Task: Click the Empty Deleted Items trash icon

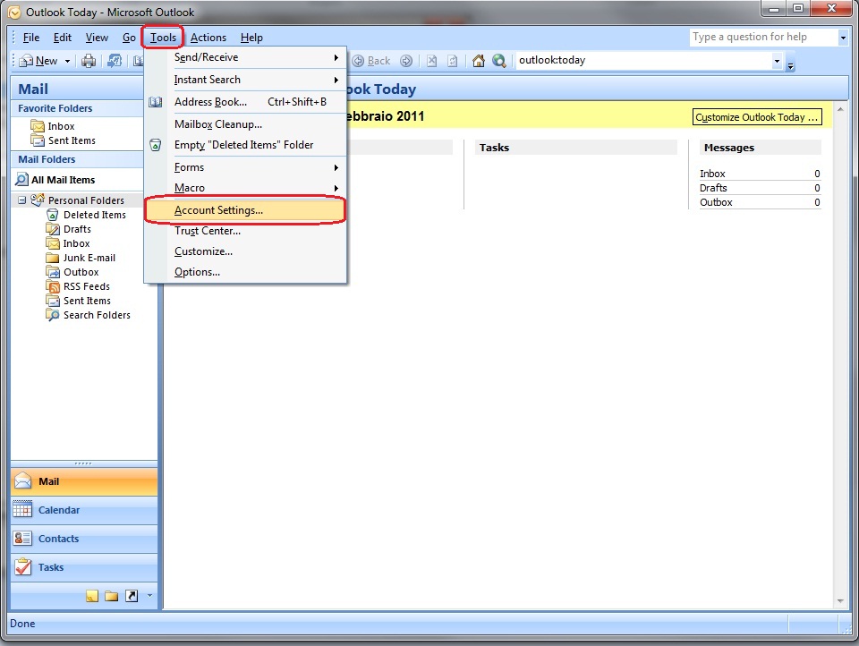Action: pyautogui.click(x=156, y=145)
